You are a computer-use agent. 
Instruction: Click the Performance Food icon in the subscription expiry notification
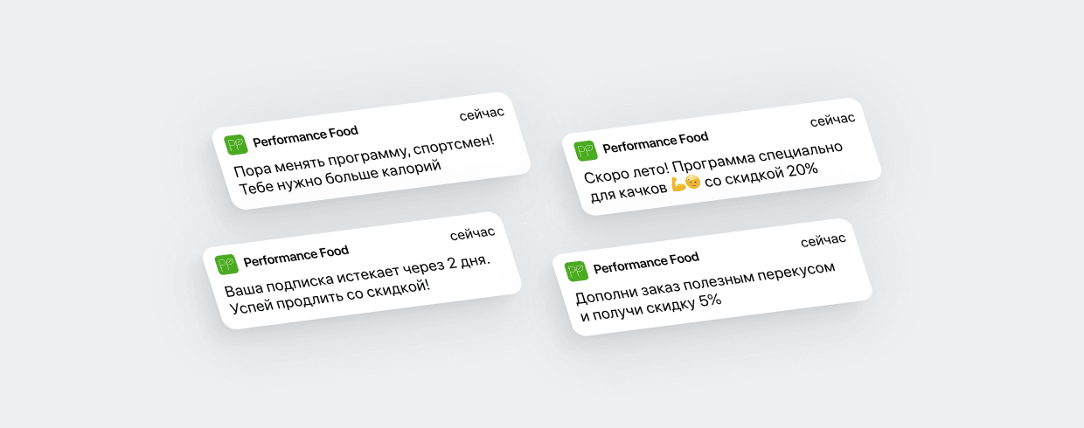(227, 264)
